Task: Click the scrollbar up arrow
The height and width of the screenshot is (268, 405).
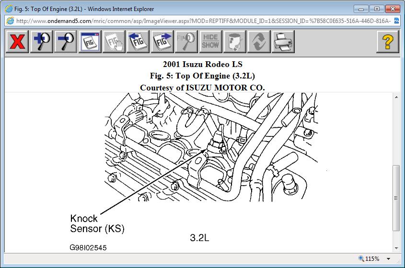Action: (396, 97)
